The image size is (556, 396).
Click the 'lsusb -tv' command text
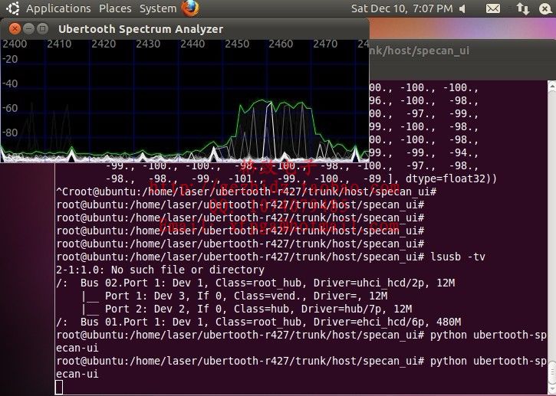click(458, 257)
